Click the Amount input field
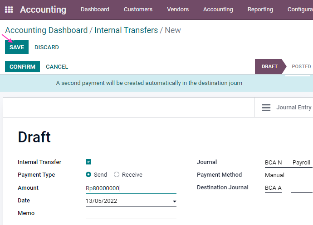 (131, 188)
